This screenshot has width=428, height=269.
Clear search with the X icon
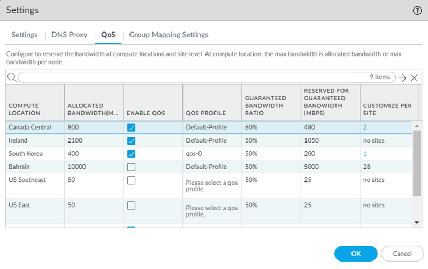tap(414, 78)
